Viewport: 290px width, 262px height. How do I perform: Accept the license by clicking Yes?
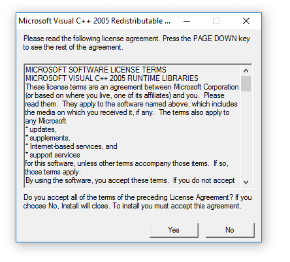(x=174, y=230)
